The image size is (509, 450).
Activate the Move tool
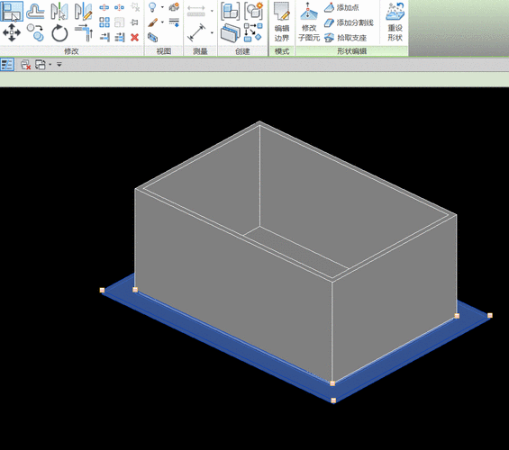click(x=12, y=32)
